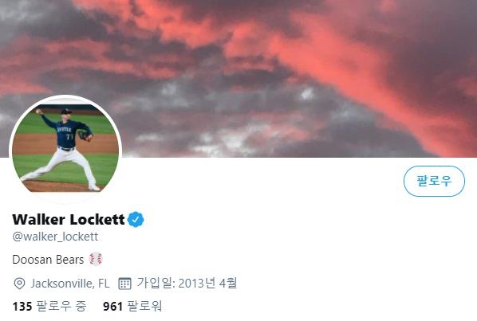Viewport: 477px width, 321px height.
Task: Click the Doosan Bears bio text
Action: tap(48, 260)
